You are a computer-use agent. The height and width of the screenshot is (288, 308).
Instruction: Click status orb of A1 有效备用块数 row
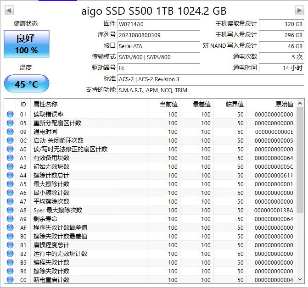10,158
